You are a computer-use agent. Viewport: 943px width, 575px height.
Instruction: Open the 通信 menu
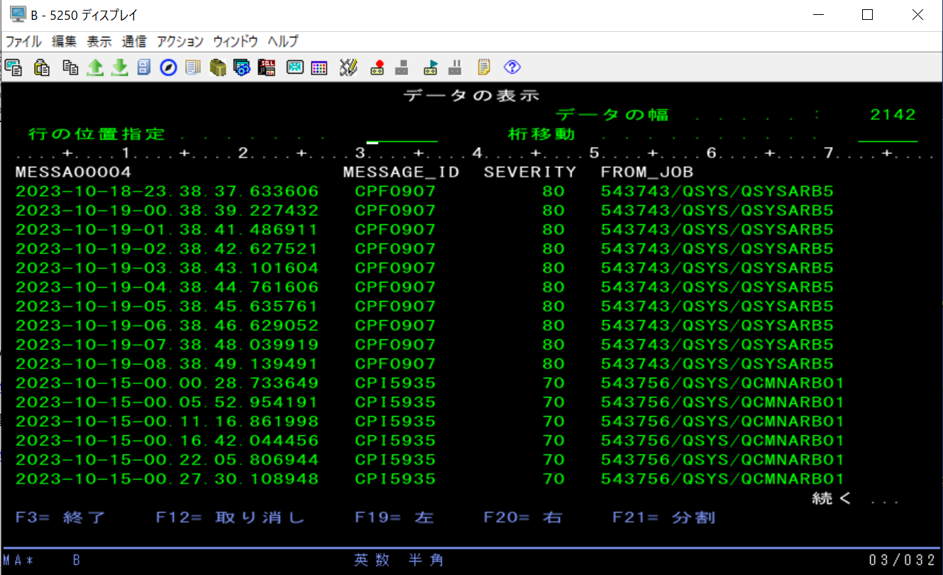[133, 41]
